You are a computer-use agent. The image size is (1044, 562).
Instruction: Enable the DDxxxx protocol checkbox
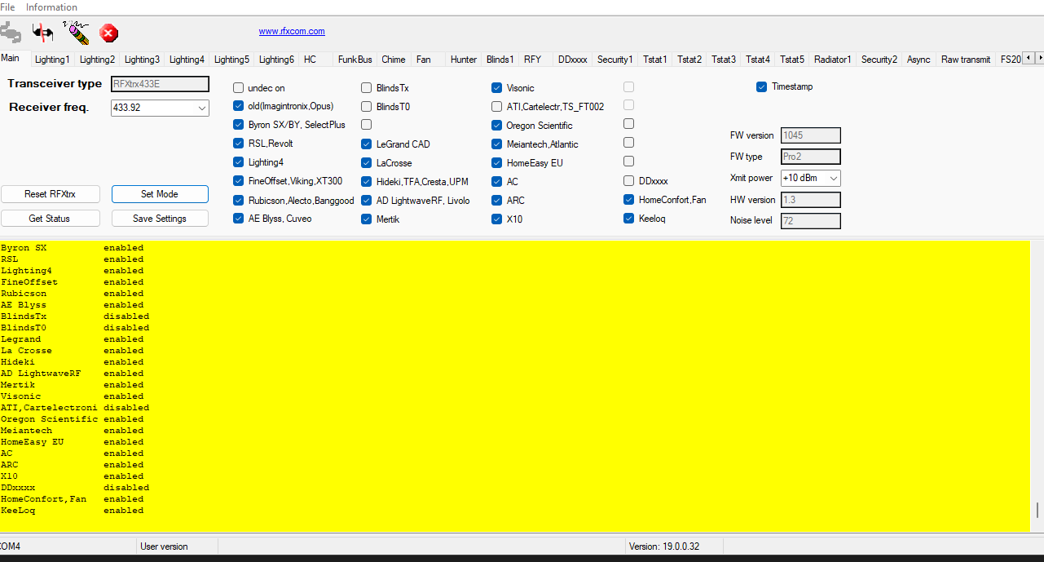pyautogui.click(x=628, y=181)
